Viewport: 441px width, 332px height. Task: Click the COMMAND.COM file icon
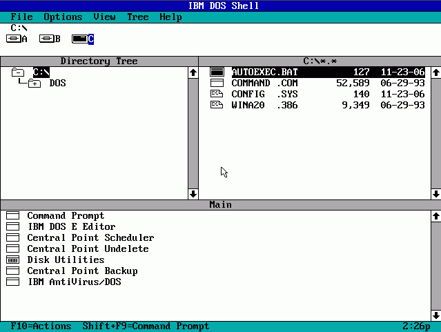pos(217,83)
